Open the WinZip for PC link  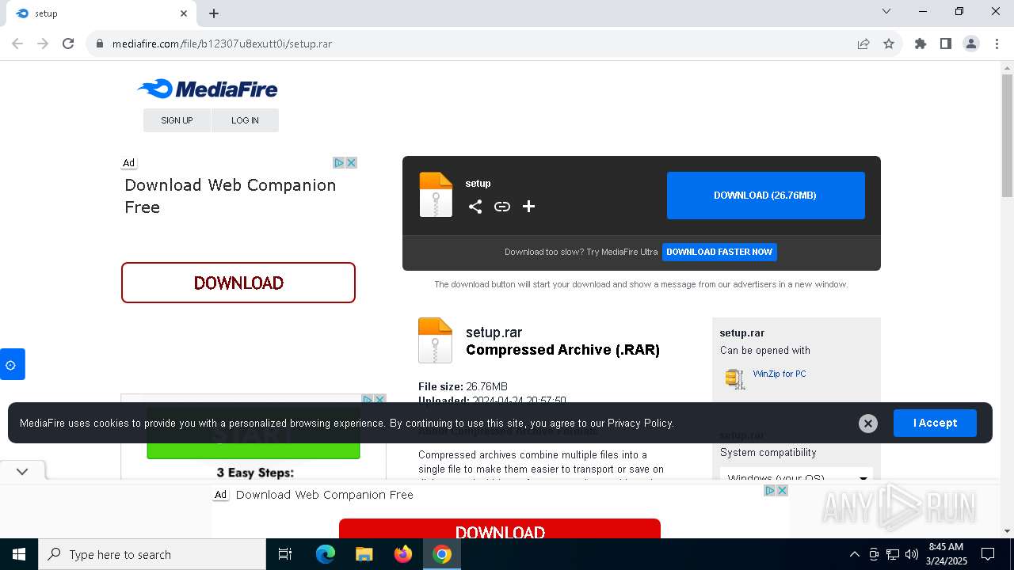pos(780,374)
